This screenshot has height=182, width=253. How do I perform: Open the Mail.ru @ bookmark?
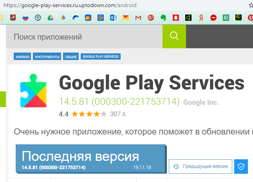tap(101, 18)
